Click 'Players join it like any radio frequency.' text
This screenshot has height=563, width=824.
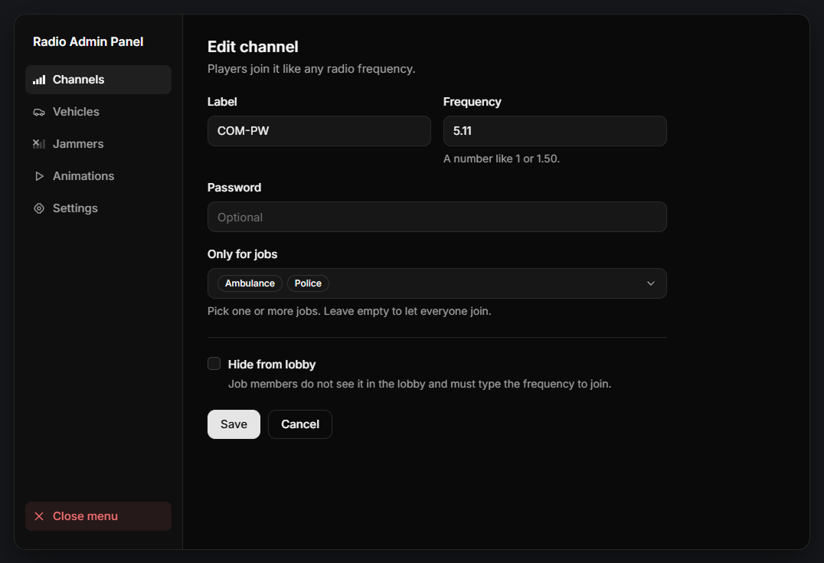coord(311,69)
